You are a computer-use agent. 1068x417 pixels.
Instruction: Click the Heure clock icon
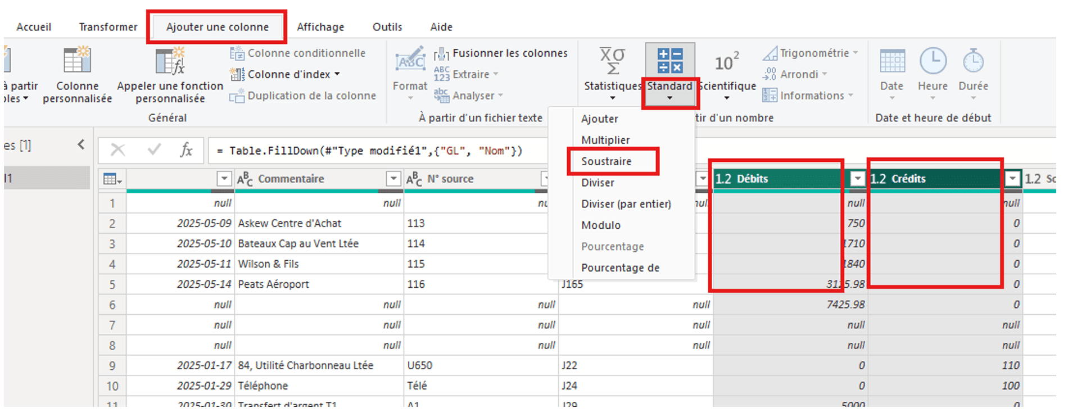(x=933, y=61)
